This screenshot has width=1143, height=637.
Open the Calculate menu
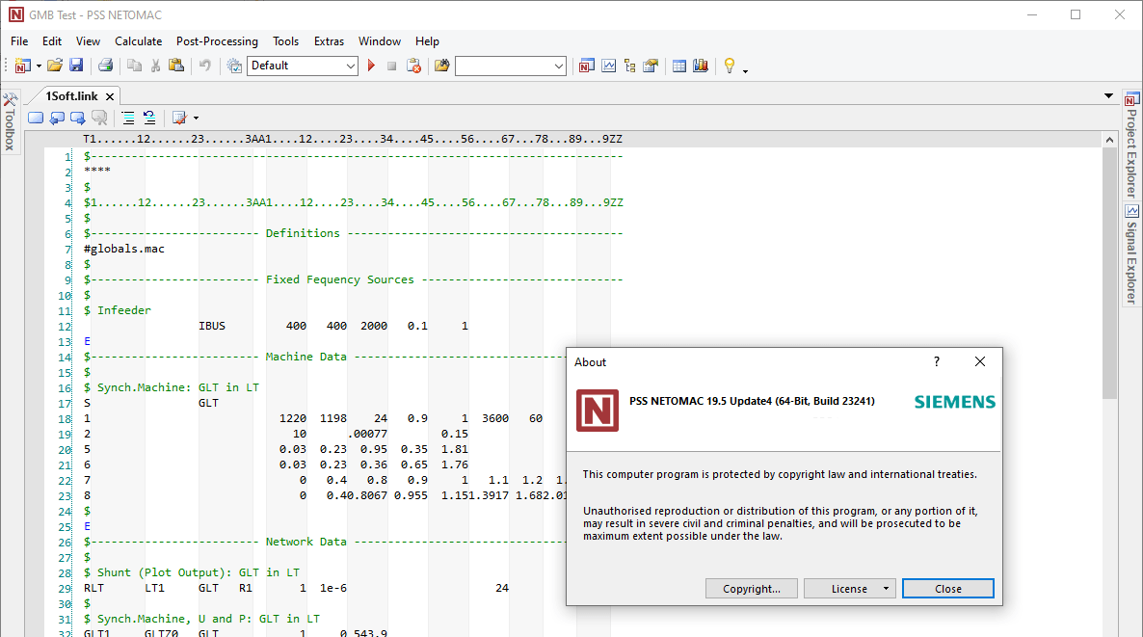point(139,41)
